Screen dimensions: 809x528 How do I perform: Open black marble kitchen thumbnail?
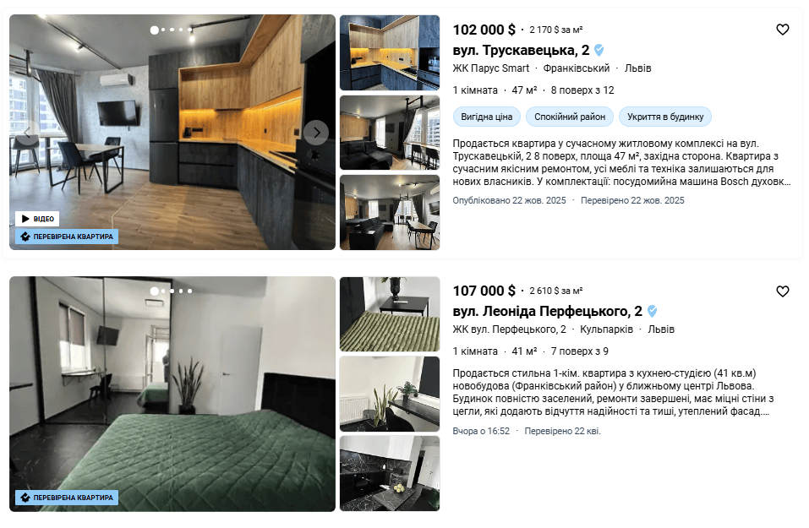pyautogui.click(x=390, y=473)
